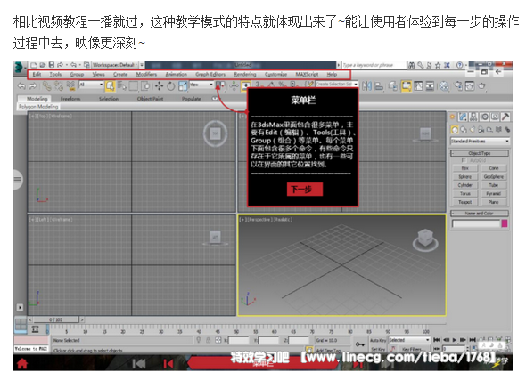Activate the Select and Rotate tool

[171, 86]
